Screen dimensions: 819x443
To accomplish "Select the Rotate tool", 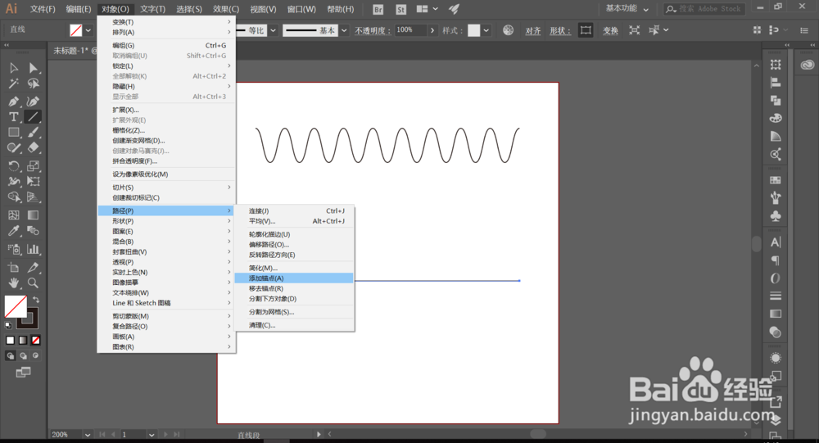I will pos(14,166).
